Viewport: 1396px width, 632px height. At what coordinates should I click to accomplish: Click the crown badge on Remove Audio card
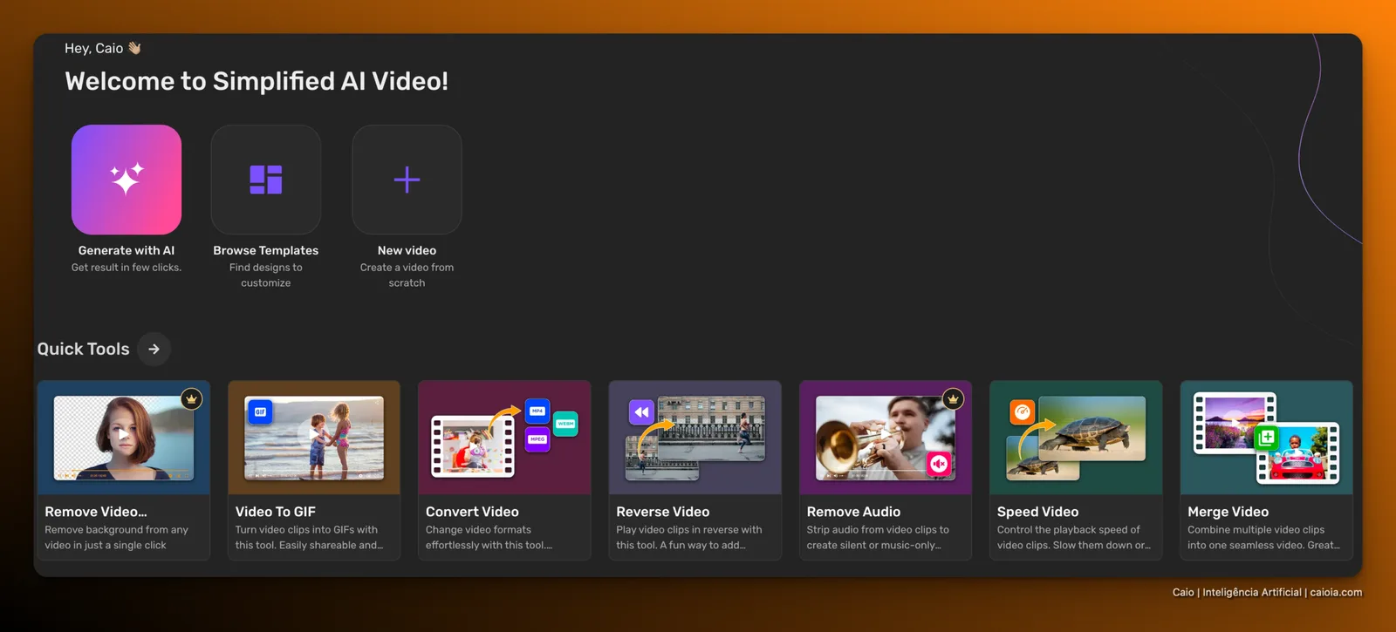pos(953,399)
